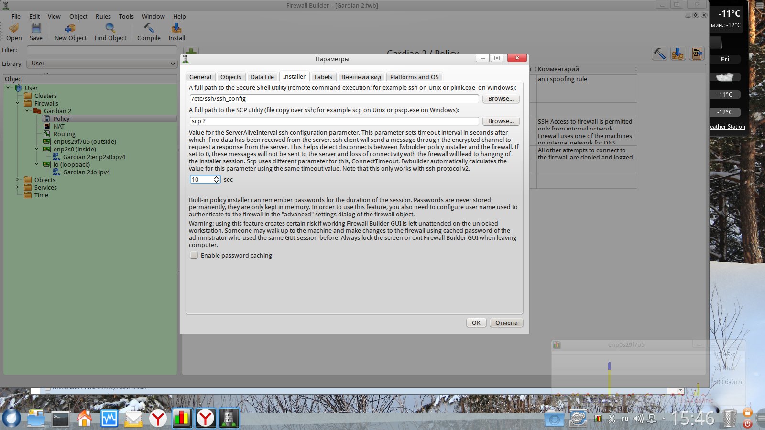Click the User library book icon
The width and height of the screenshot is (765, 430).
18,88
